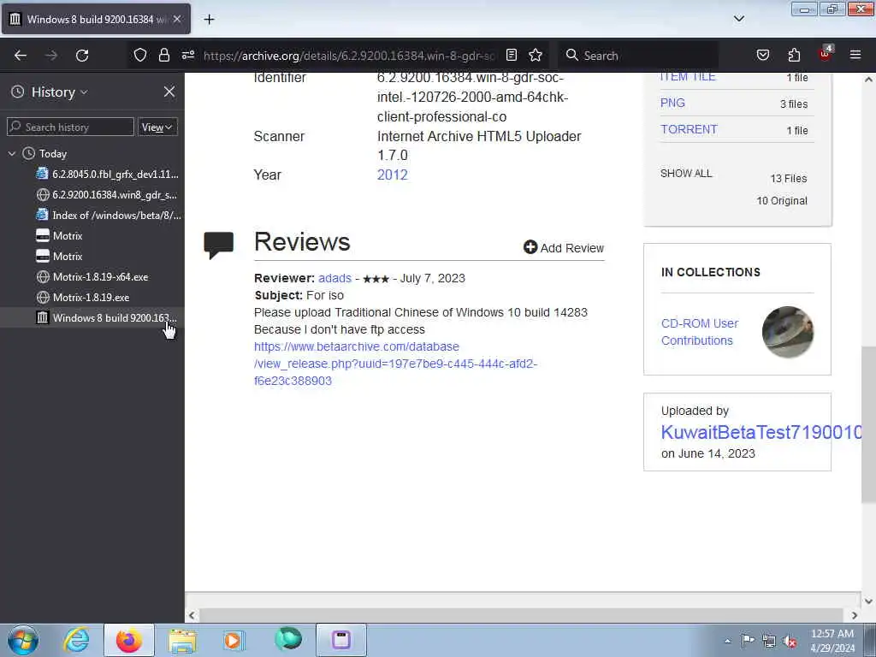Click the ITEM TILE download option
Screen dimensions: 876x657
click(688, 76)
